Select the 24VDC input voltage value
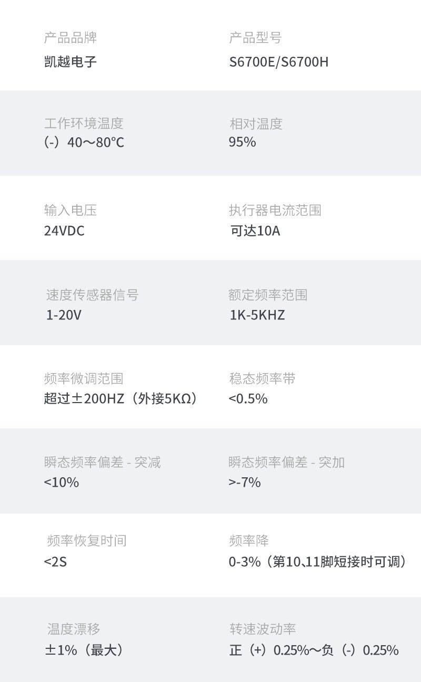 pos(64,231)
